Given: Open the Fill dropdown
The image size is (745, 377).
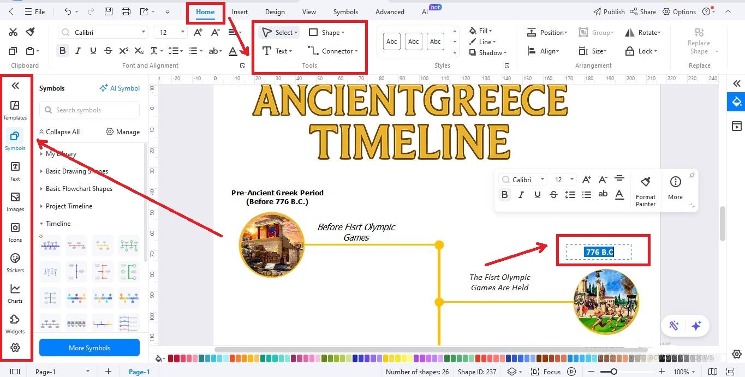Looking at the screenshot, I should coord(481,31).
